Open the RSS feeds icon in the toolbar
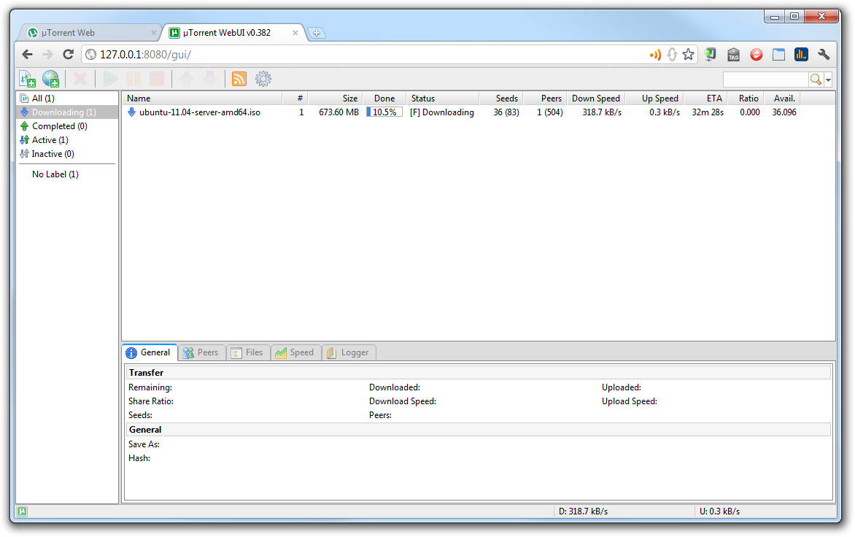 tap(239, 79)
